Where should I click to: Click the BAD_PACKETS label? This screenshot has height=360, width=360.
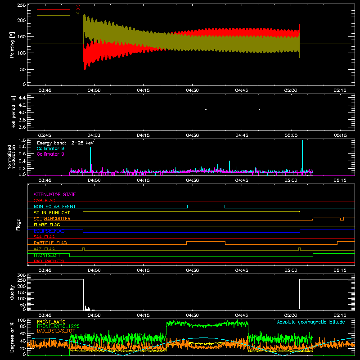pos(49,261)
